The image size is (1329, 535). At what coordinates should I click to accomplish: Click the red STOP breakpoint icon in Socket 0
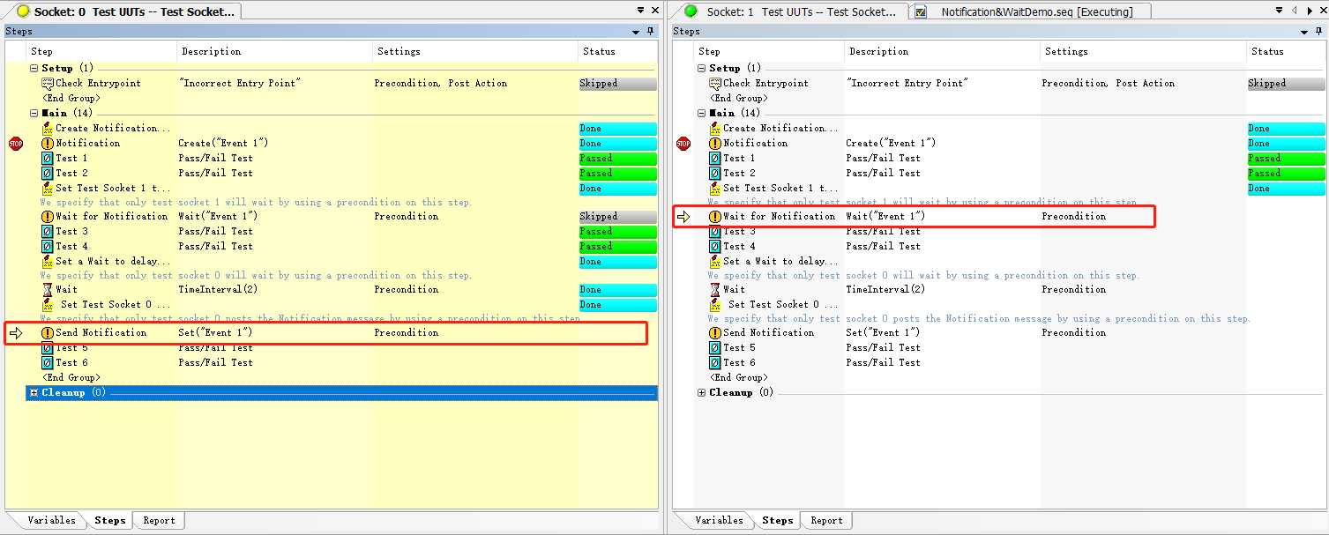(x=15, y=143)
